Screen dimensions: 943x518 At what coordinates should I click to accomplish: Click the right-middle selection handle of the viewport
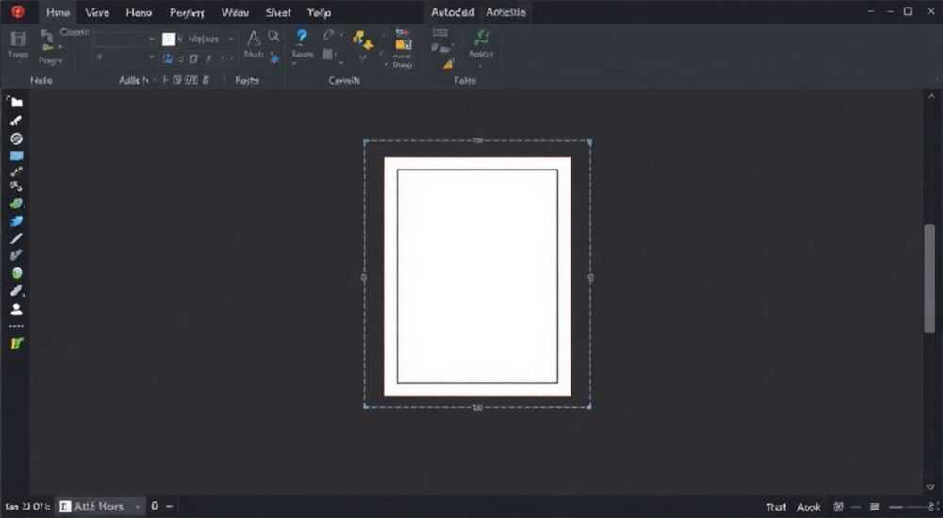(590, 277)
